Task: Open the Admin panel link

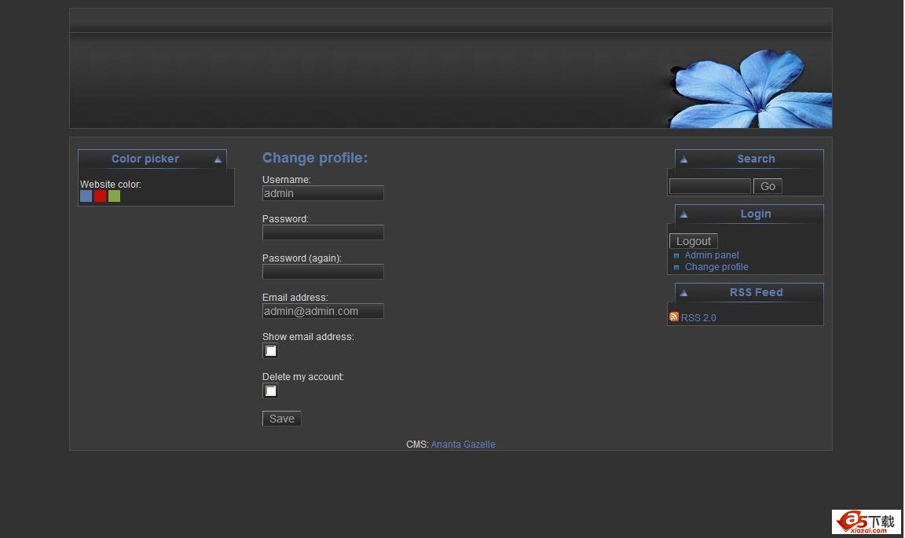Action: click(711, 255)
